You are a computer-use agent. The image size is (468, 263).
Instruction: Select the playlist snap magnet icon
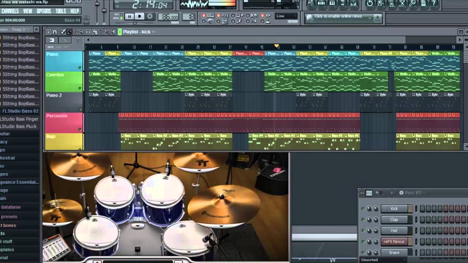click(x=54, y=32)
